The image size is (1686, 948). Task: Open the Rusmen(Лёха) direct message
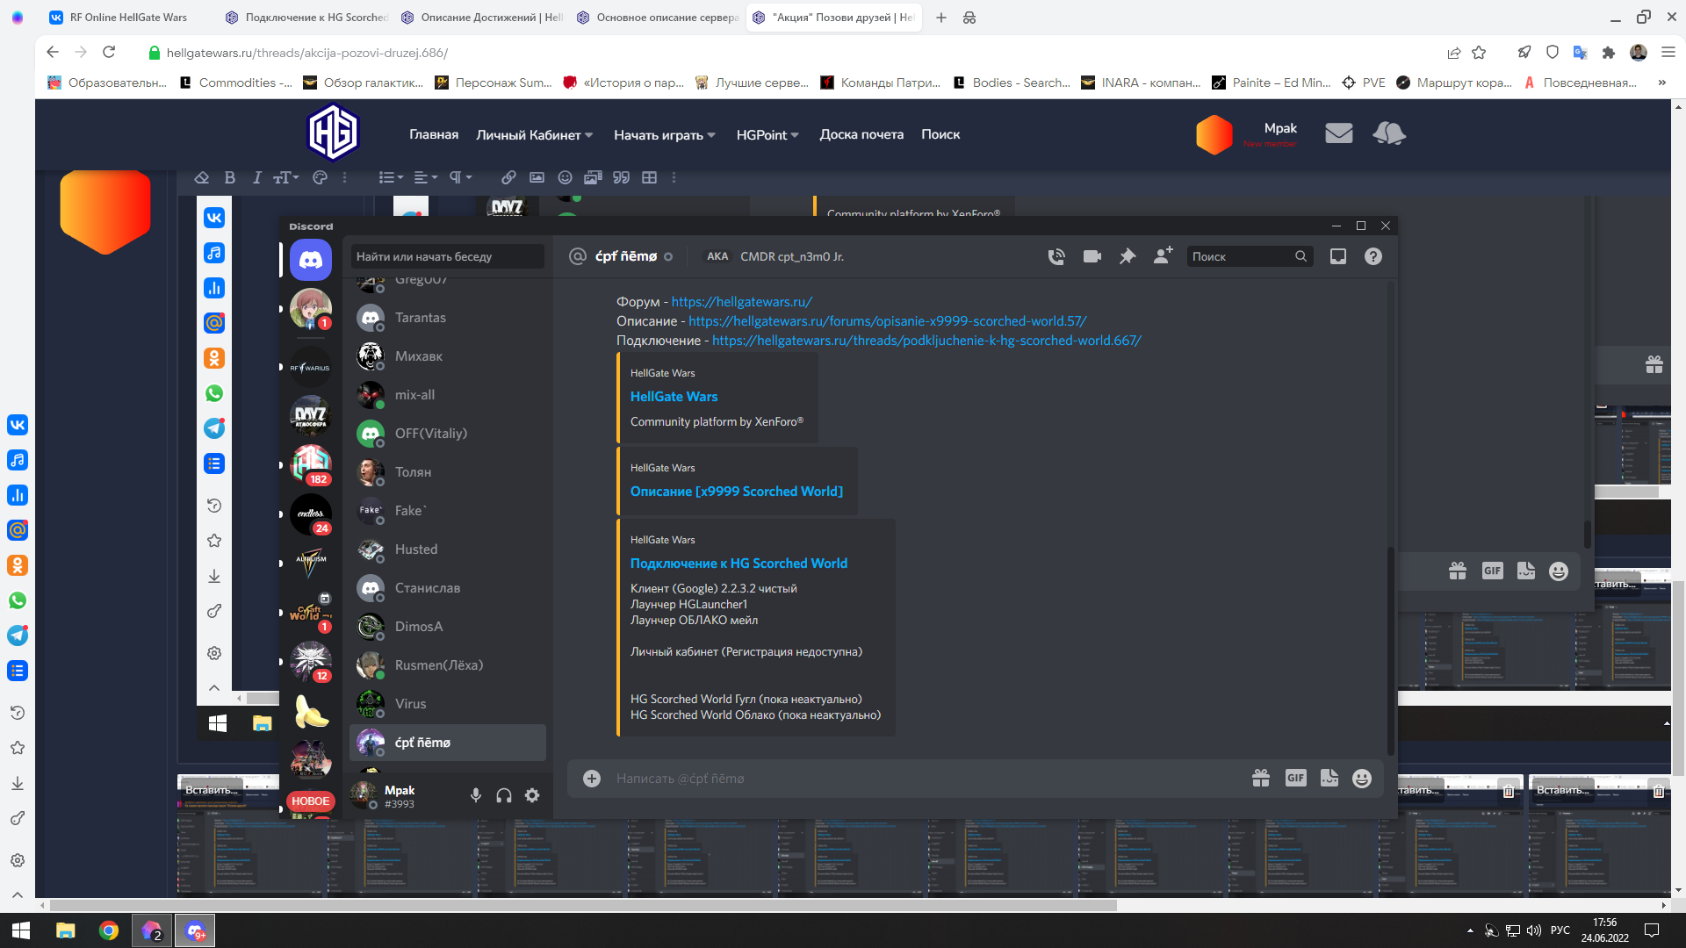[448, 665]
